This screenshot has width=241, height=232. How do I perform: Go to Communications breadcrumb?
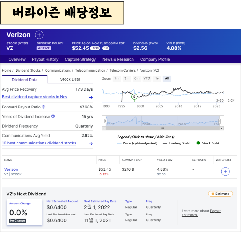tap(58, 70)
